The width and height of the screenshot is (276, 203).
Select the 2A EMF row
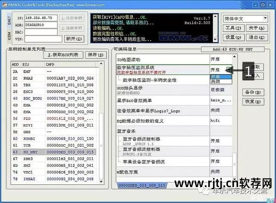pos(54,72)
